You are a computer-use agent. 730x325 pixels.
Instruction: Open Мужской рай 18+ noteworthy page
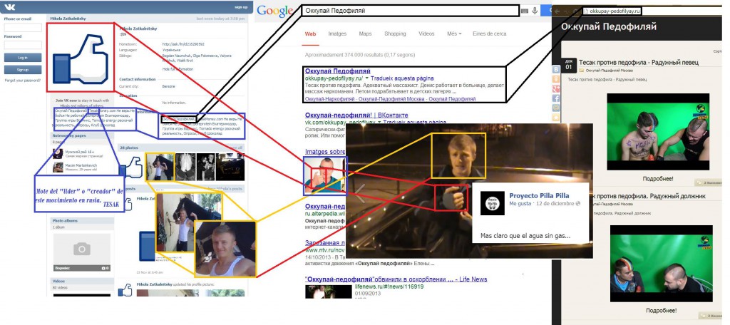(x=80, y=151)
